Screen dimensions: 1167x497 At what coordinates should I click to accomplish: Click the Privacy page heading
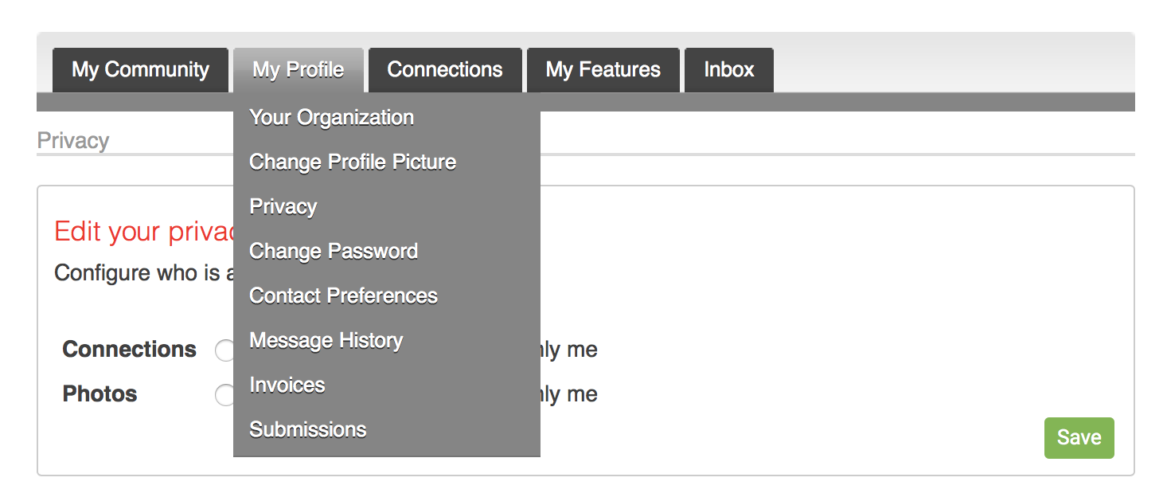point(73,141)
